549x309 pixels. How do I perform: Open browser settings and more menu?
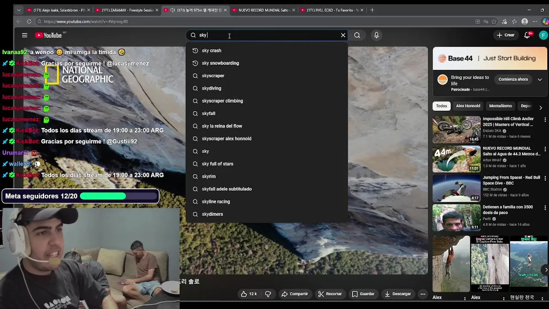[535, 21]
